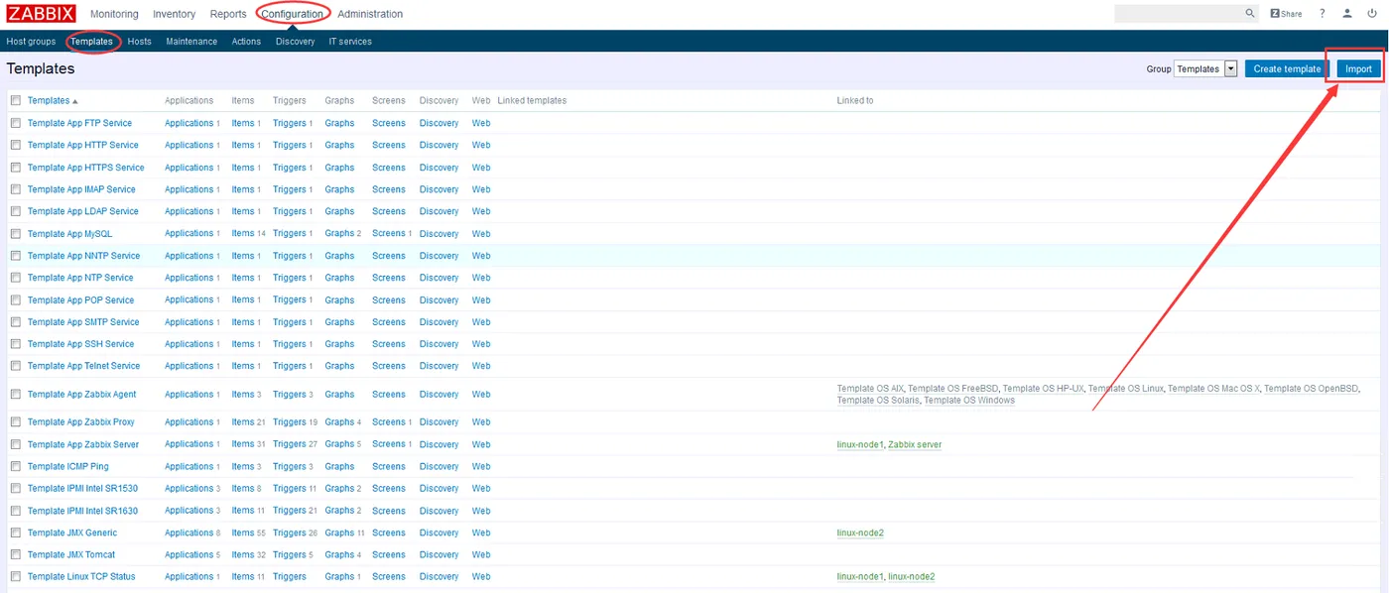Select all templates checkbox in header
1389x593 pixels.
pos(15,100)
